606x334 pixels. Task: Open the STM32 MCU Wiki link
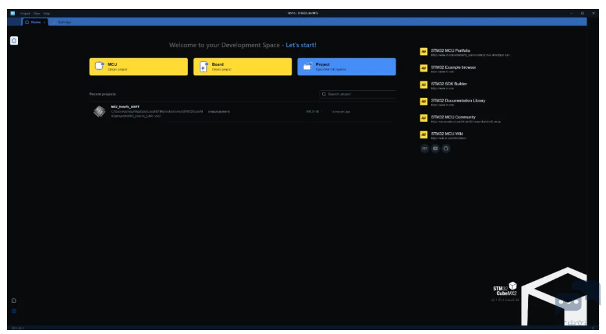coord(447,133)
